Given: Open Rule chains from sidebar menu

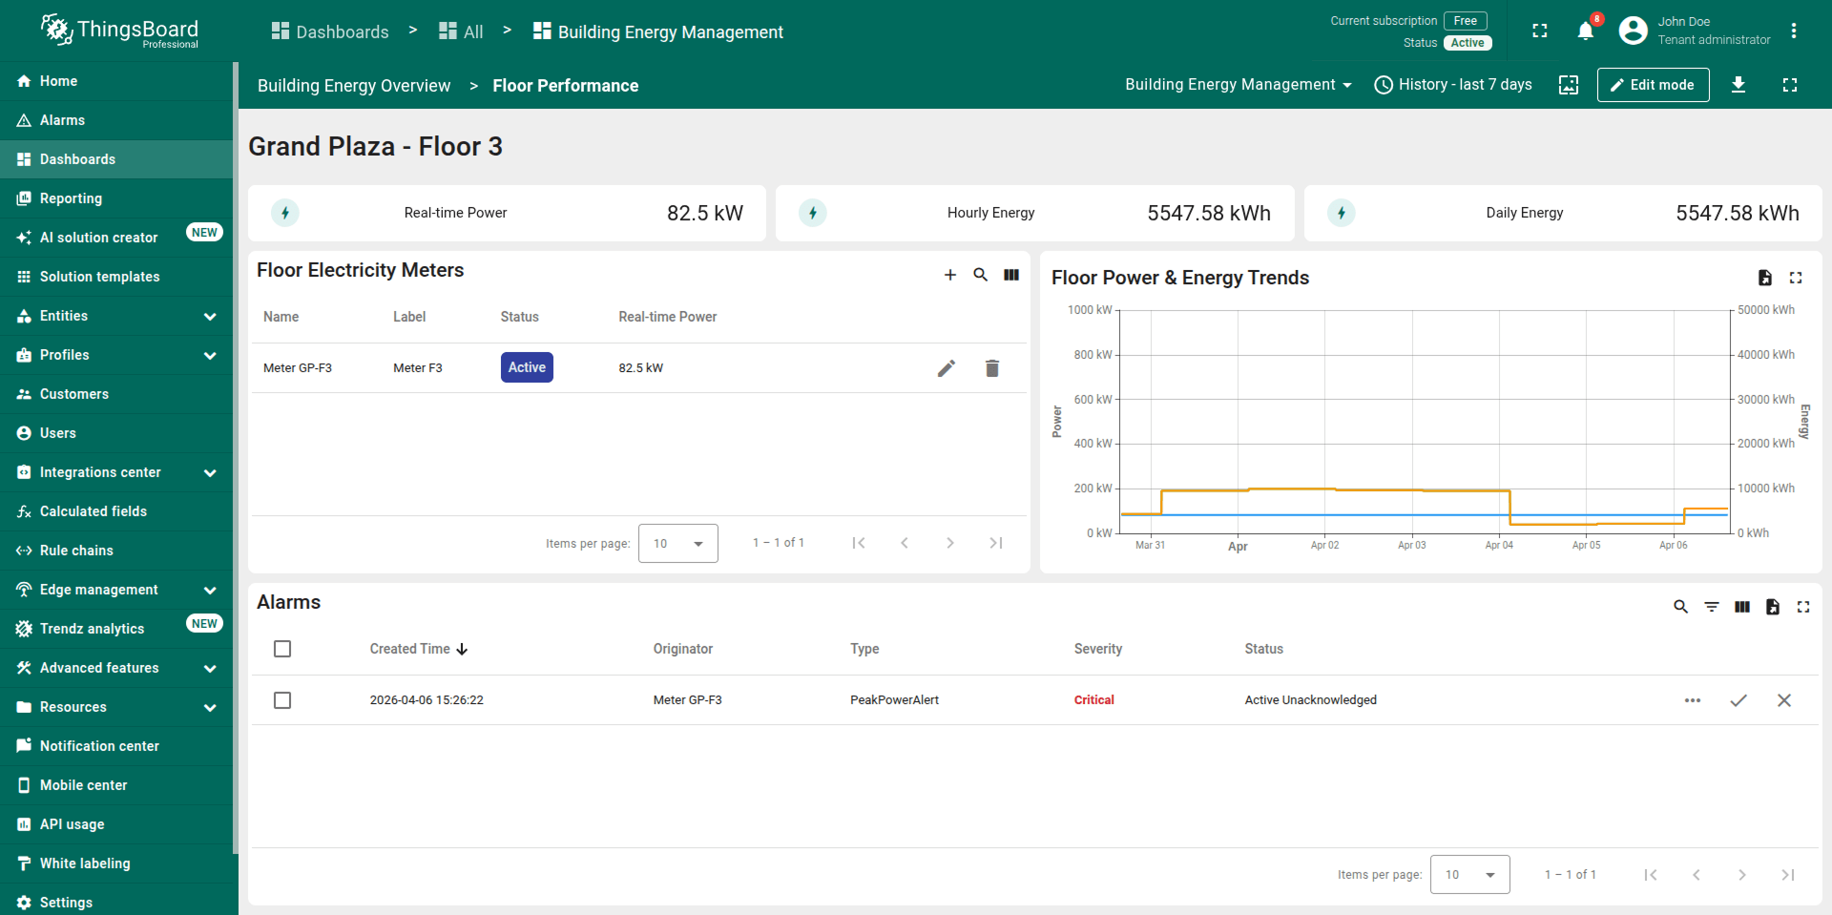Looking at the screenshot, I should click(76, 551).
